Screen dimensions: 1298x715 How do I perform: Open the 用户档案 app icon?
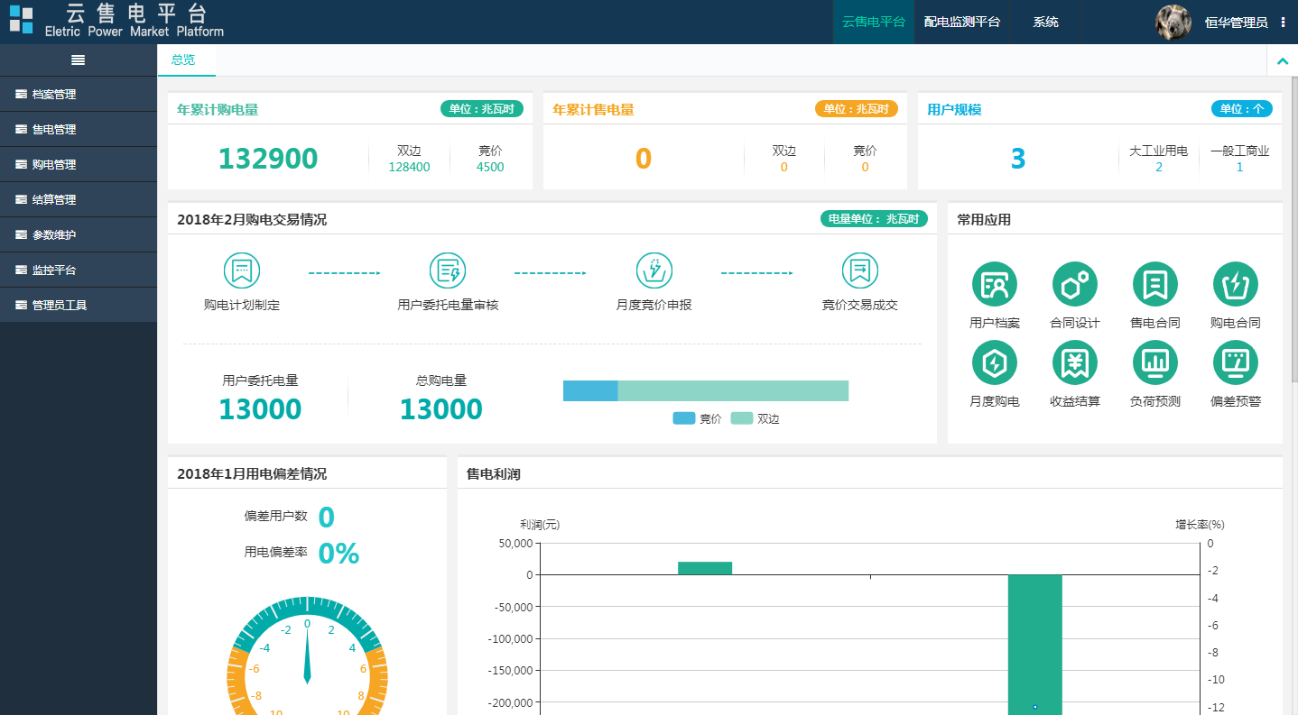click(994, 284)
